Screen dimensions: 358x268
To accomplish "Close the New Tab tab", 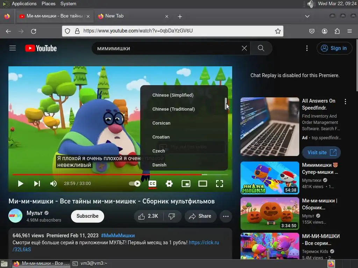I will (x=167, y=16).
